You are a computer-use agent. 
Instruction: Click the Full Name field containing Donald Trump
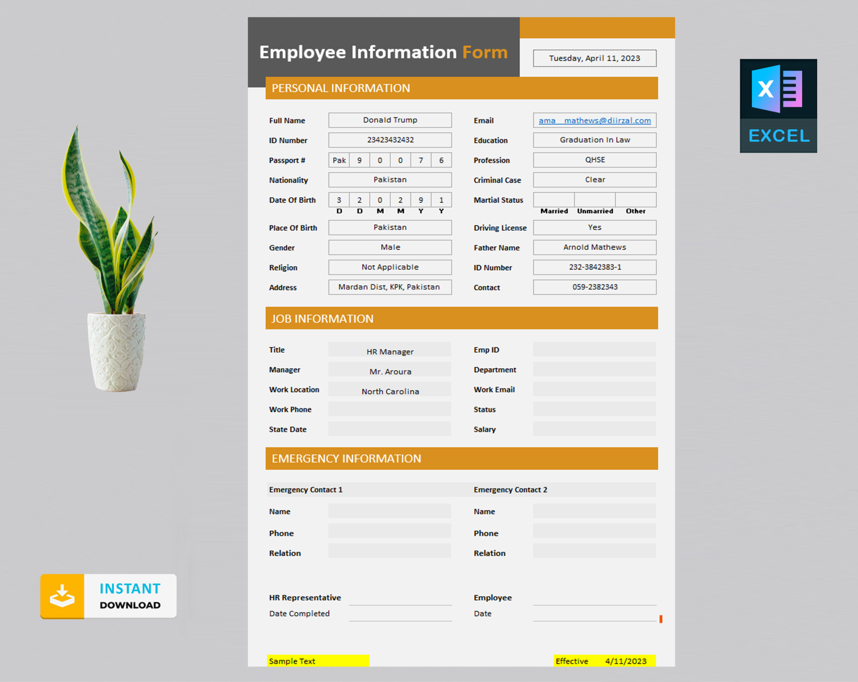[x=390, y=120]
